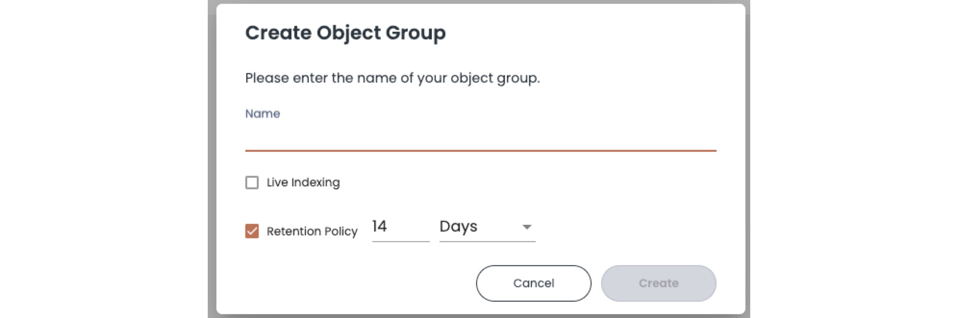958x318 pixels.
Task: Select the Days text in unit selector
Action: pos(458,226)
